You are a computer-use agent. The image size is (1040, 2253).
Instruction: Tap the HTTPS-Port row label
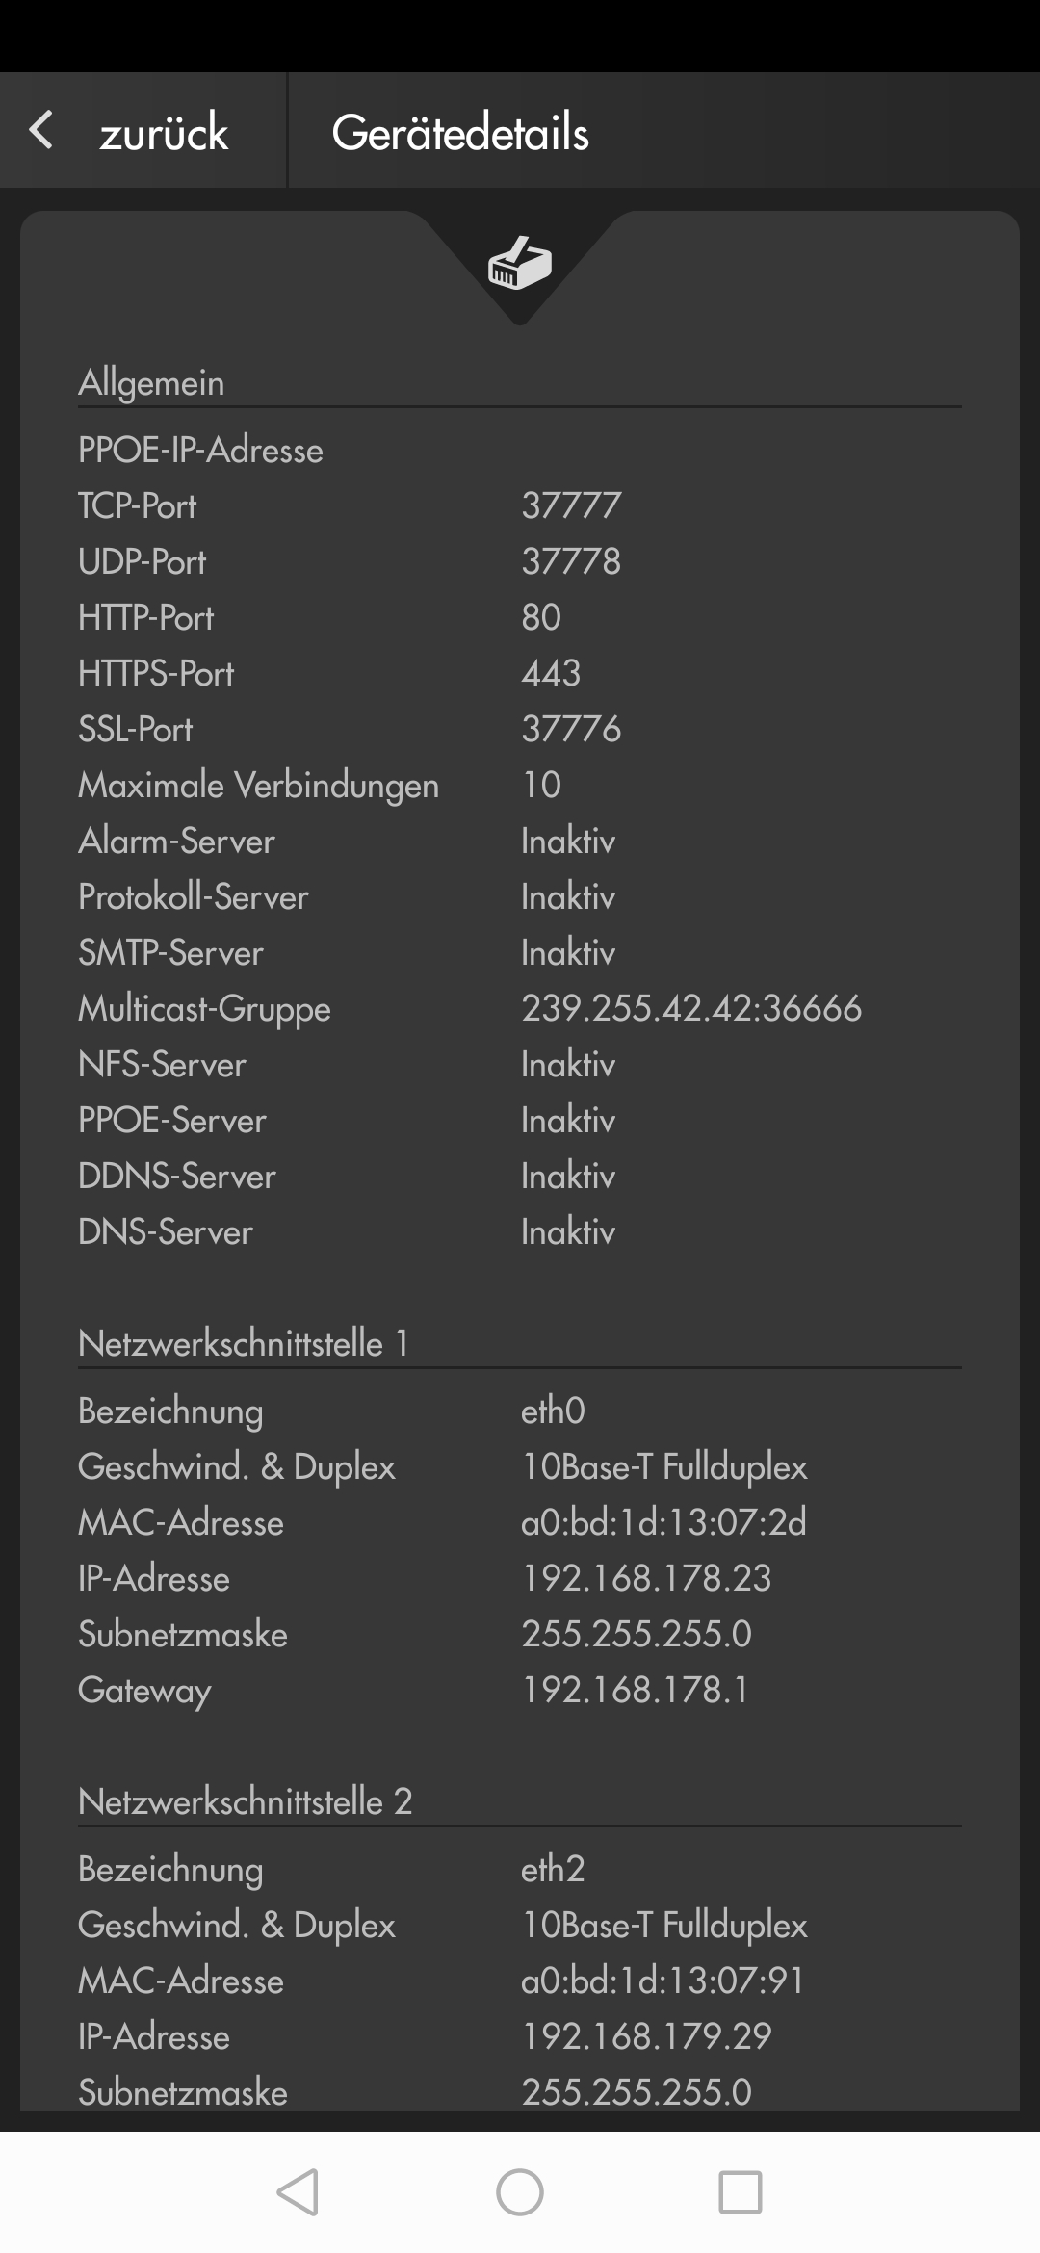tap(156, 673)
